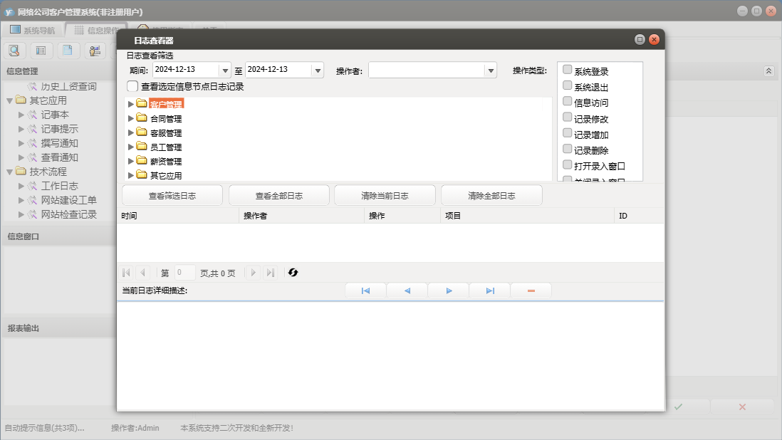Enable the 系统登录 checkbox
The image size is (782, 440).
tap(568, 70)
